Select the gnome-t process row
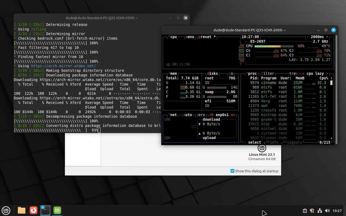This screenshot has width=346, height=216. tap(288, 119)
